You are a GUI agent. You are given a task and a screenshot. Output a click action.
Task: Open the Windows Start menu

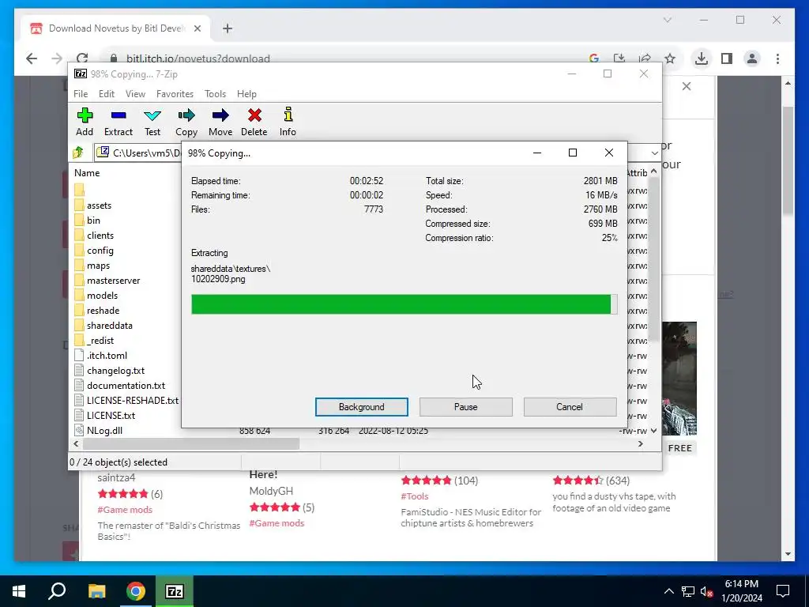click(19, 591)
